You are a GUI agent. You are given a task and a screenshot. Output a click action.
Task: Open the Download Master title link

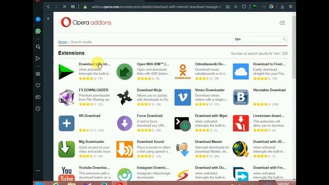coord(209,142)
